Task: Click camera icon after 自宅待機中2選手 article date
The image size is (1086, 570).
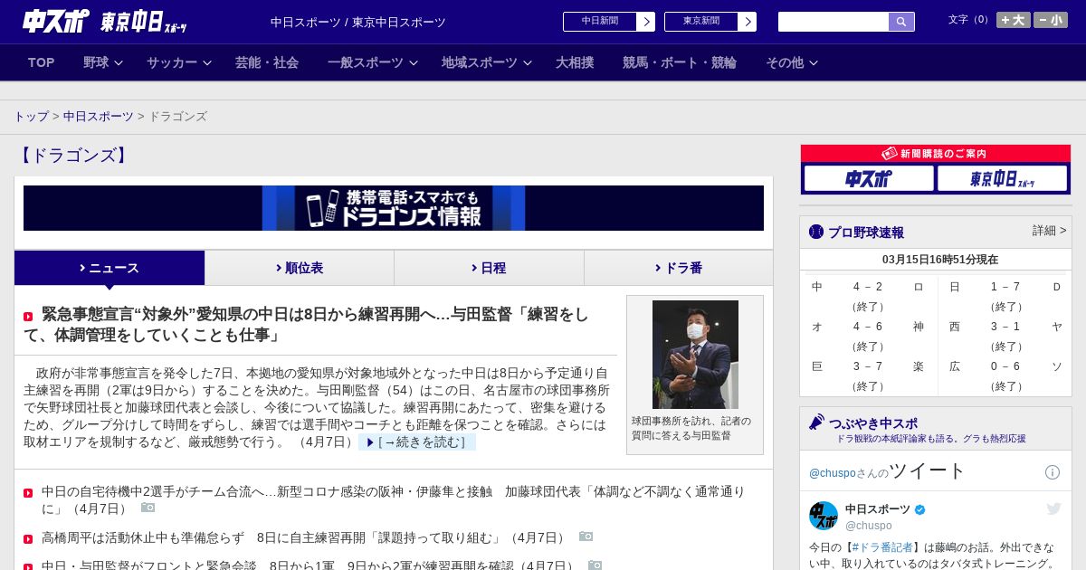Action: (148, 508)
